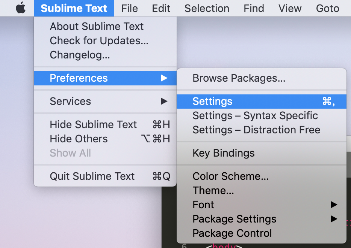Open the Goto menu
The height and width of the screenshot is (248, 351).
point(327,8)
